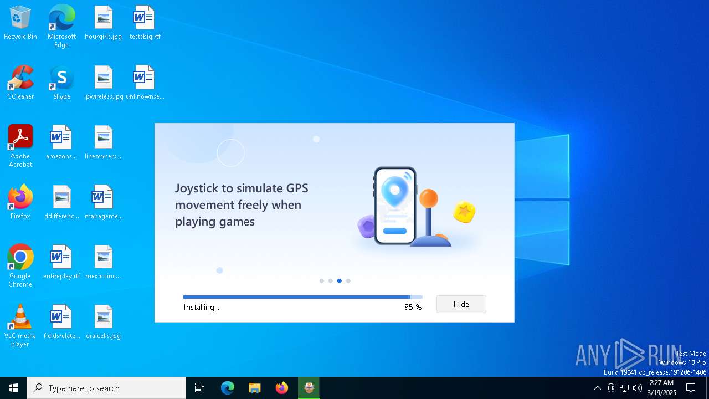Open the Windows Start menu
This screenshot has width=709, height=399.
13,388
